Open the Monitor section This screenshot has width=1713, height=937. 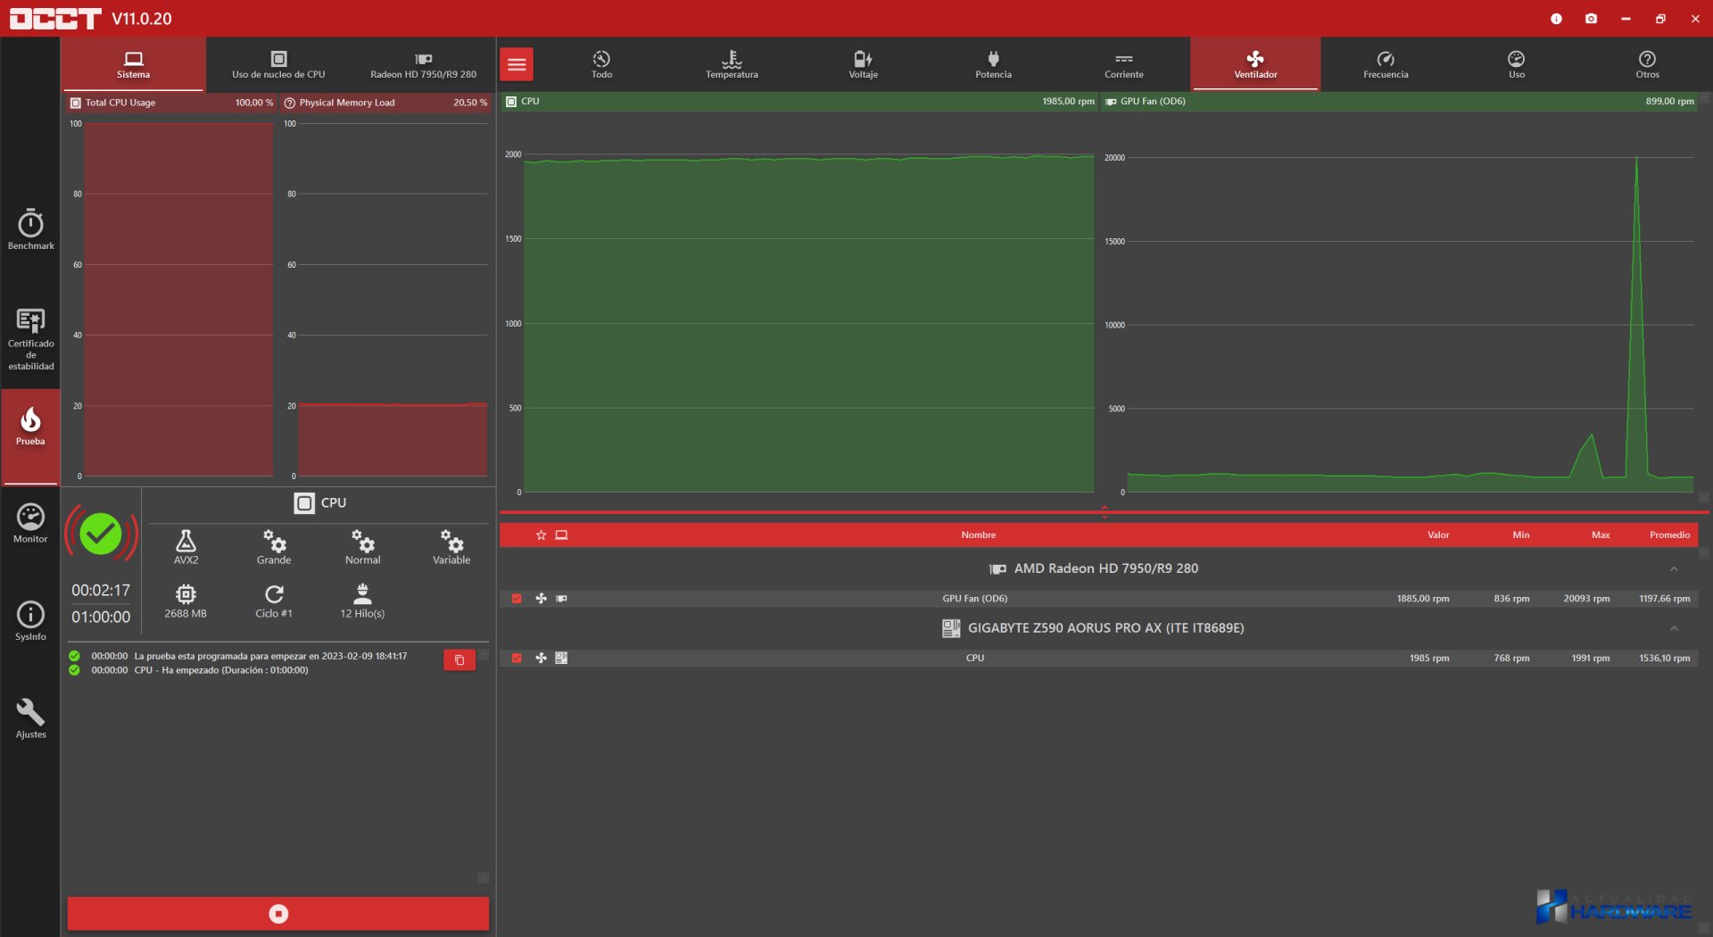[x=30, y=524]
